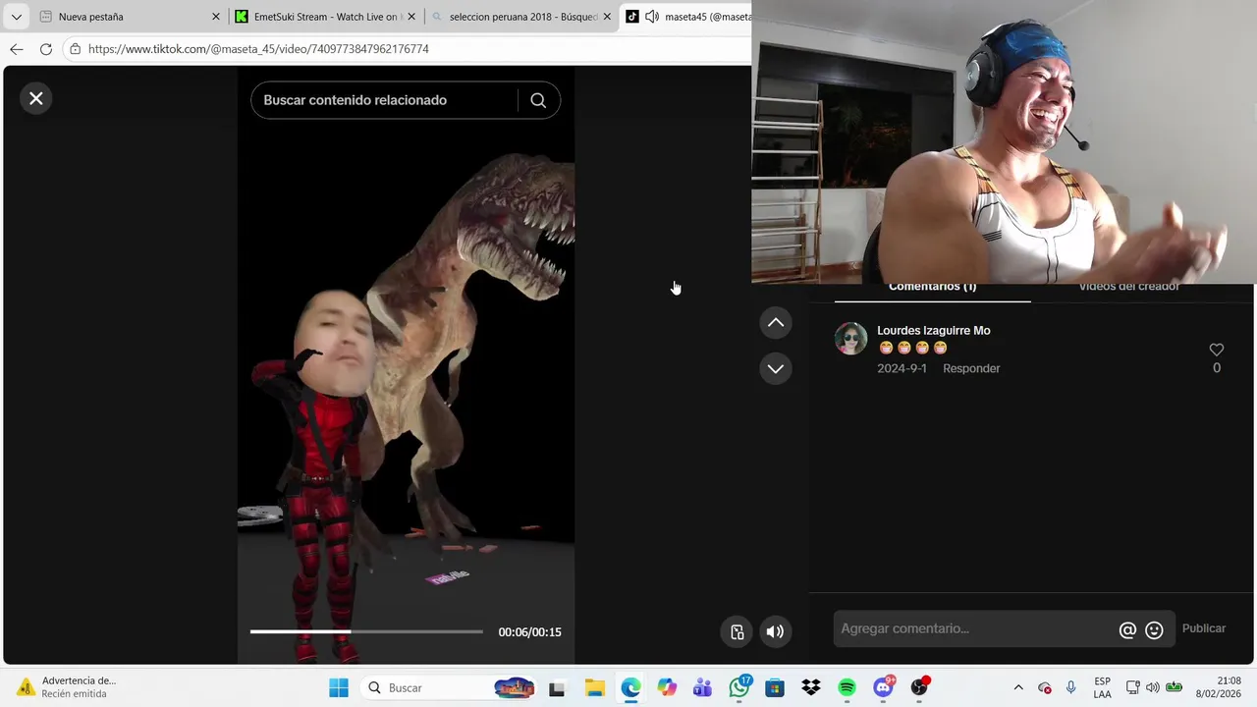Open Copilot from the taskbar

tap(667, 687)
